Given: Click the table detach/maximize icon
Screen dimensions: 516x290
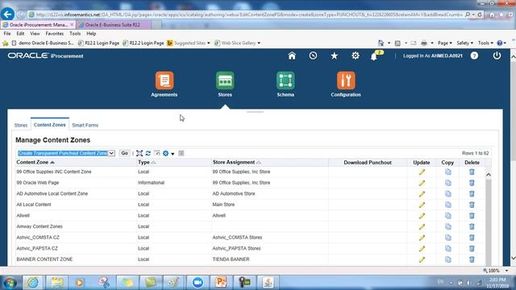Looking at the screenshot, I should pos(139,153).
